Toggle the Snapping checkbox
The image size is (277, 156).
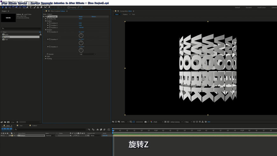(69, 7)
